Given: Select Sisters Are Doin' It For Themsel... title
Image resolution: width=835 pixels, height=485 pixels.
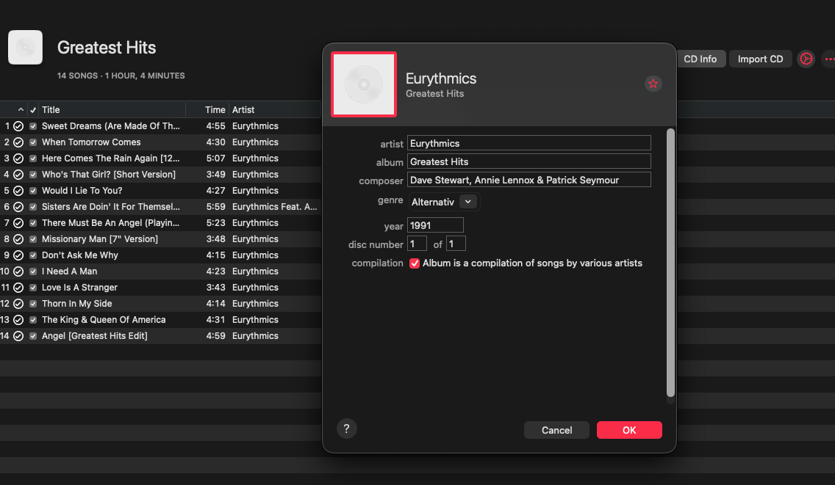Looking at the screenshot, I should tap(110, 207).
